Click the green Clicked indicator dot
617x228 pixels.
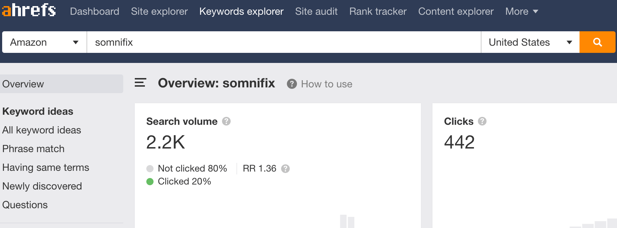[x=150, y=182]
